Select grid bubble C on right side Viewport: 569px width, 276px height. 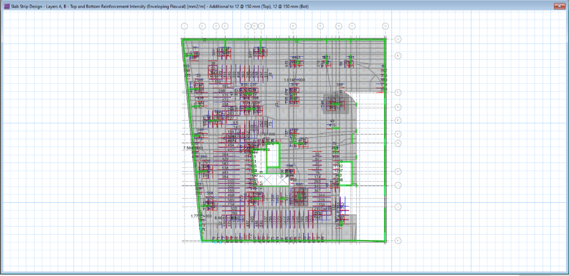coord(398,92)
